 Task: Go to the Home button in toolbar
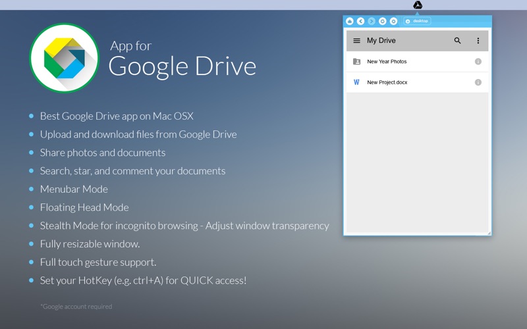[350, 21]
